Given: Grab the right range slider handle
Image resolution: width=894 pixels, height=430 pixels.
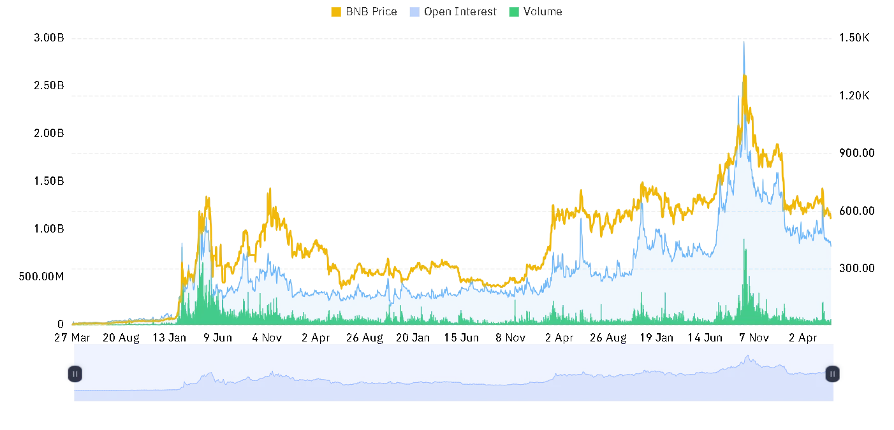Looking at the screenshot, I should click(833, 374).
